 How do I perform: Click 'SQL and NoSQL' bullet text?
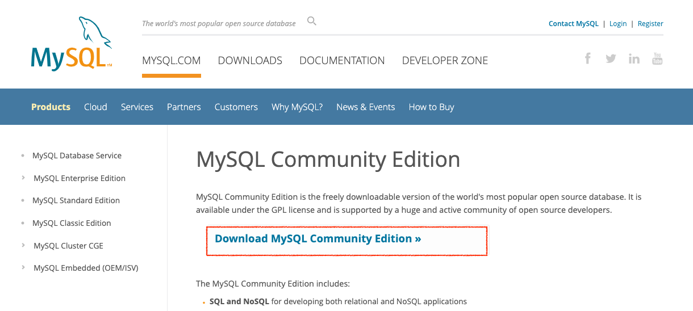pyautogui.click(x=239, y=301)
